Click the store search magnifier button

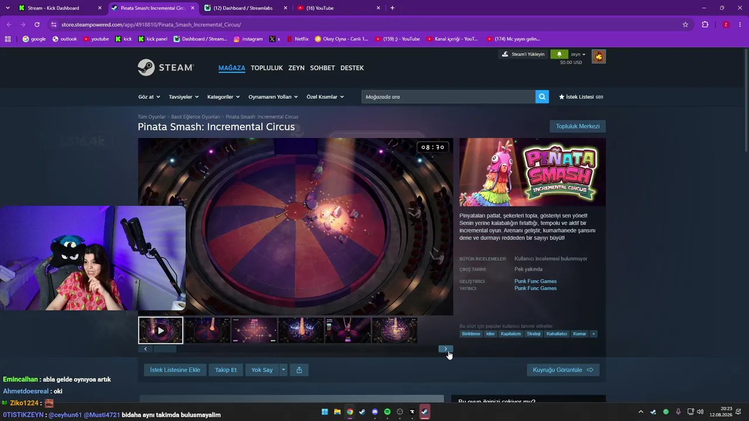[542, 96]
